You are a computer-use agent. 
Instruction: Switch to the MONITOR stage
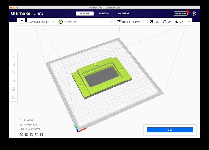(124, 13)
